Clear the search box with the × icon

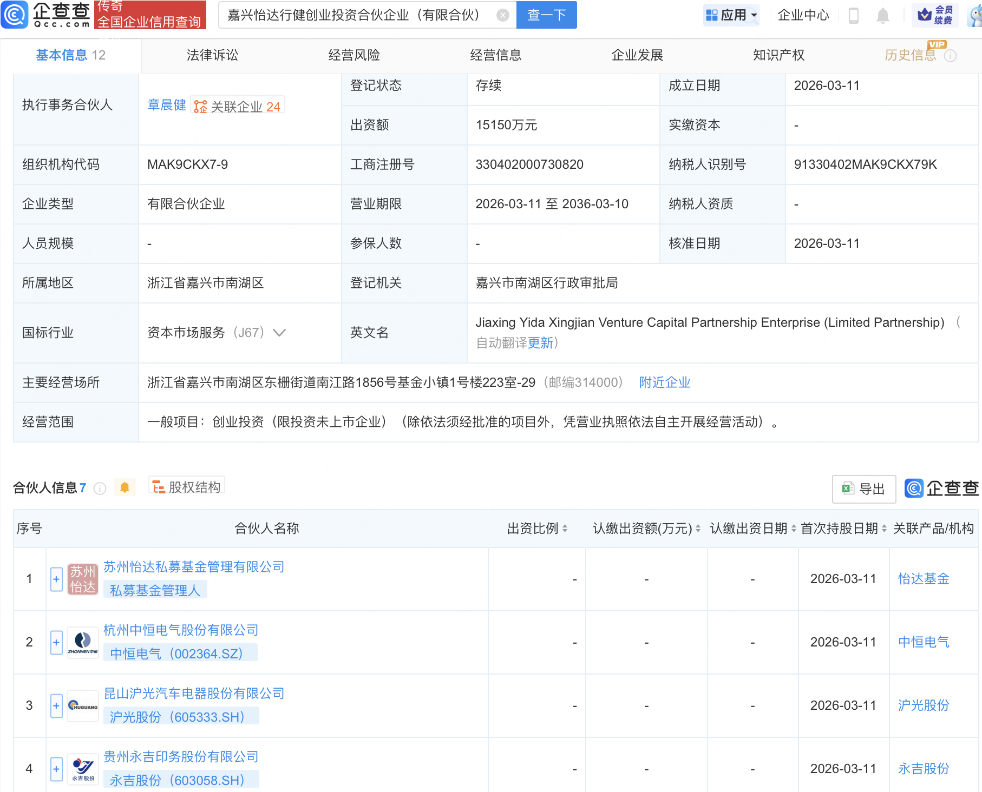point(503,15)
